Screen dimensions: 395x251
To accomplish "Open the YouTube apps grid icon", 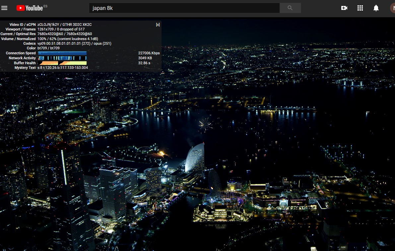I will [360, 8].
